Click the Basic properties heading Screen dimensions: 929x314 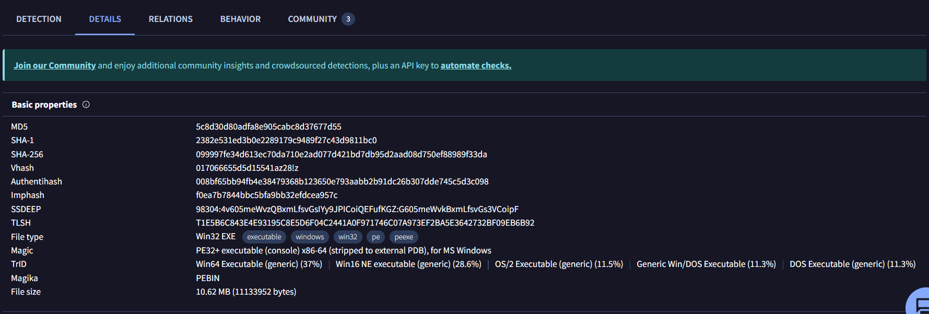(x=44, y=104)
